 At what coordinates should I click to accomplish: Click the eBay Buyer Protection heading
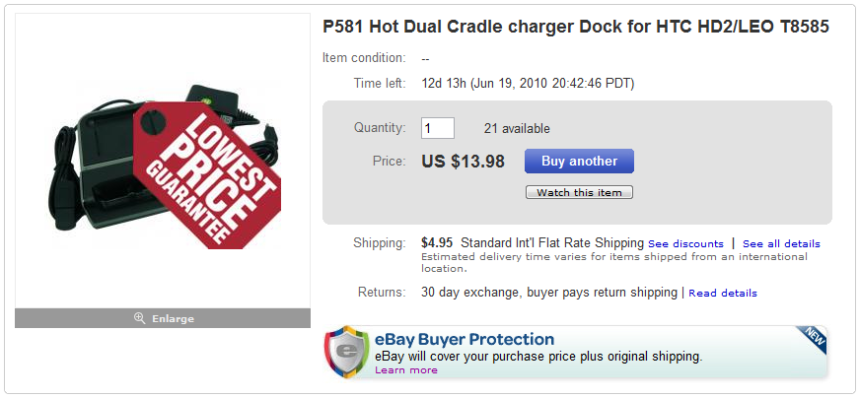[464, 340]
